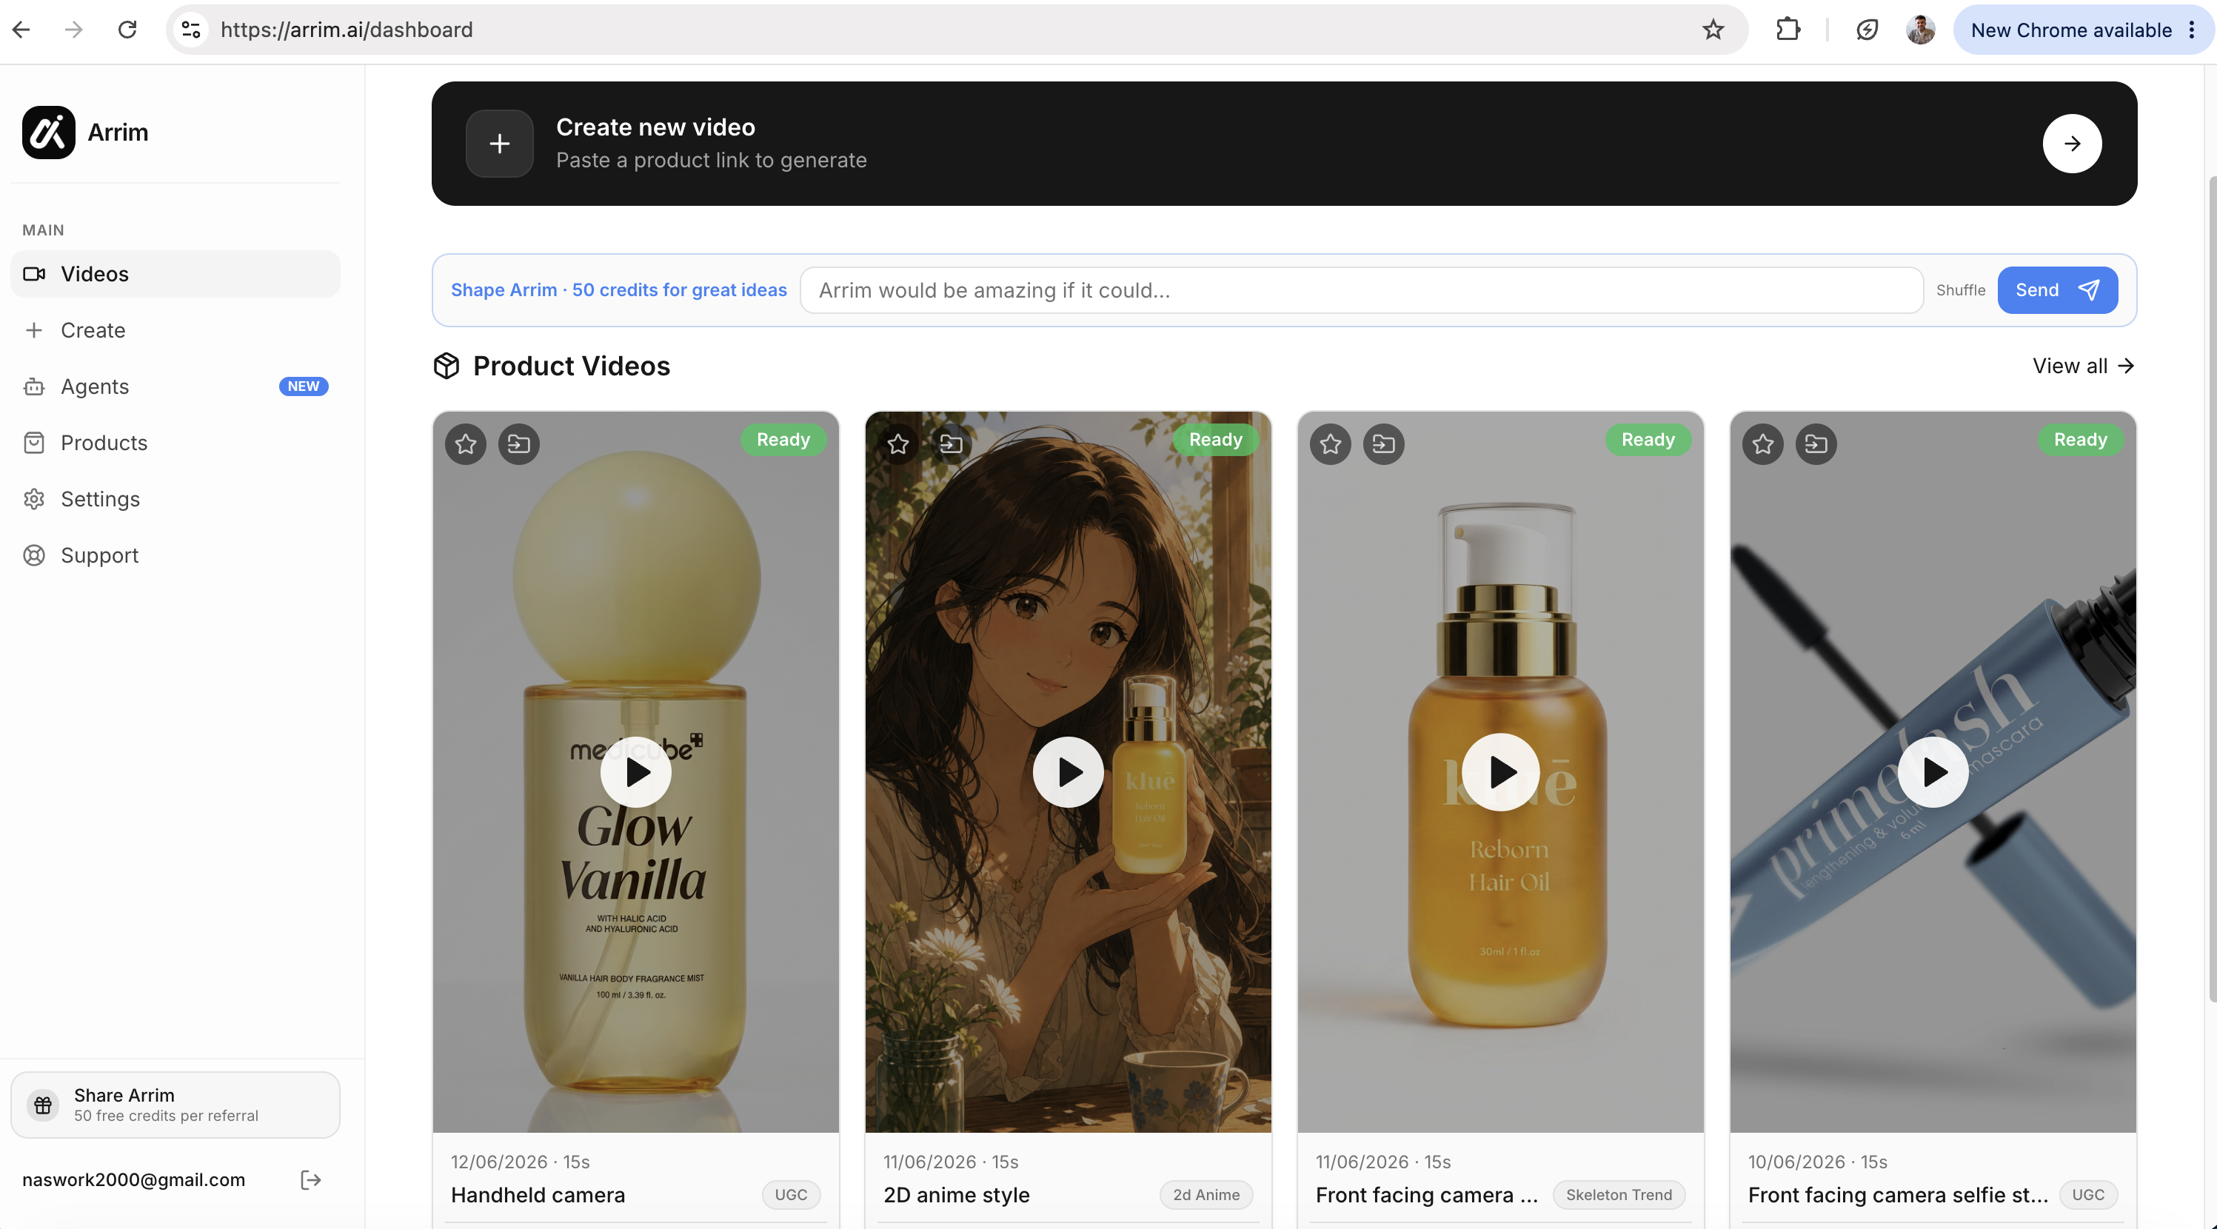Screen dimensions: 2217x1229
Task: Open the Videos sidebar item
Action: [x=175, y=274]
